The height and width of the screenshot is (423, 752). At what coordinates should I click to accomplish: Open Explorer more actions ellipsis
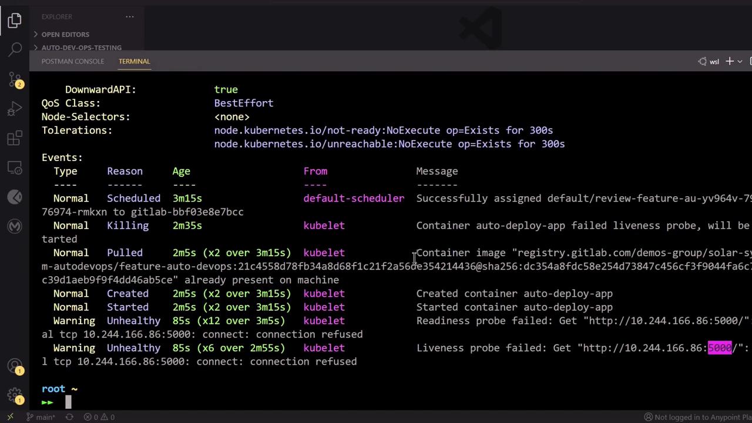tap(130, 16)
